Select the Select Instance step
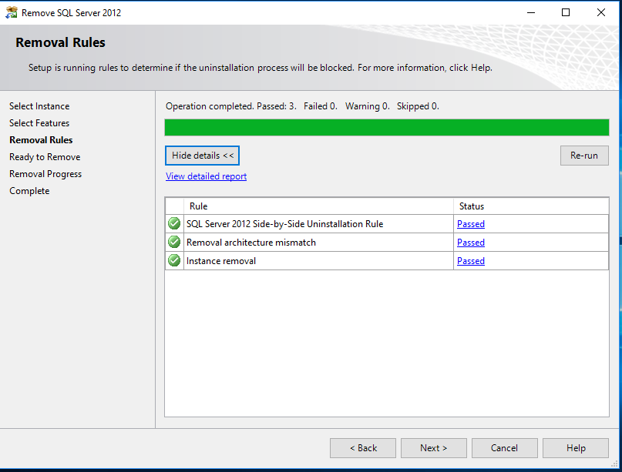The width and height of the screenshot is (622, 472). click(39, 105)
